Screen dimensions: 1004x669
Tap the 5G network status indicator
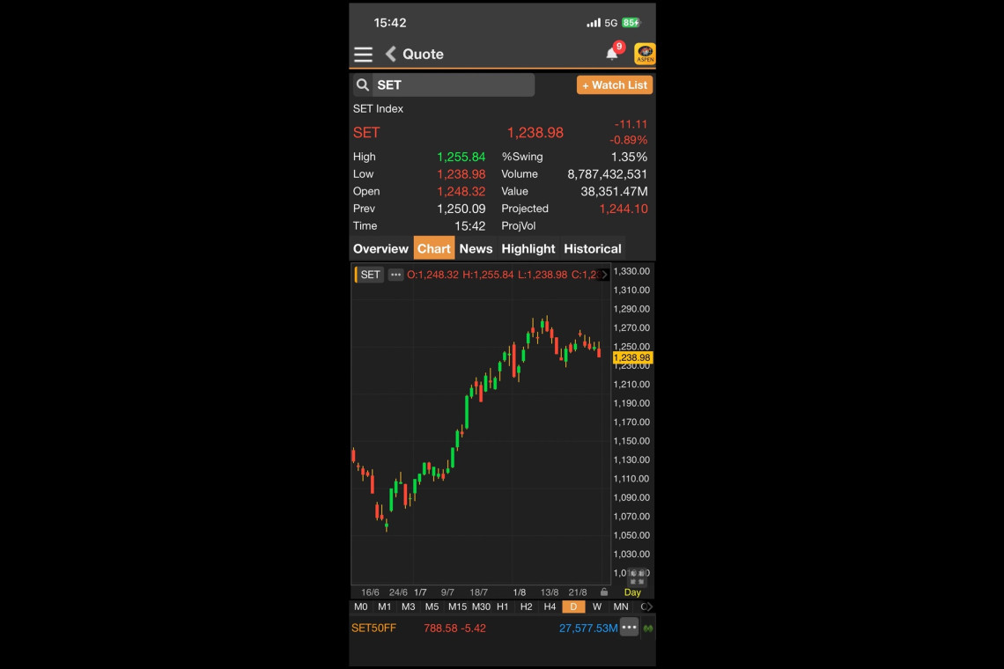pos(611,23)
